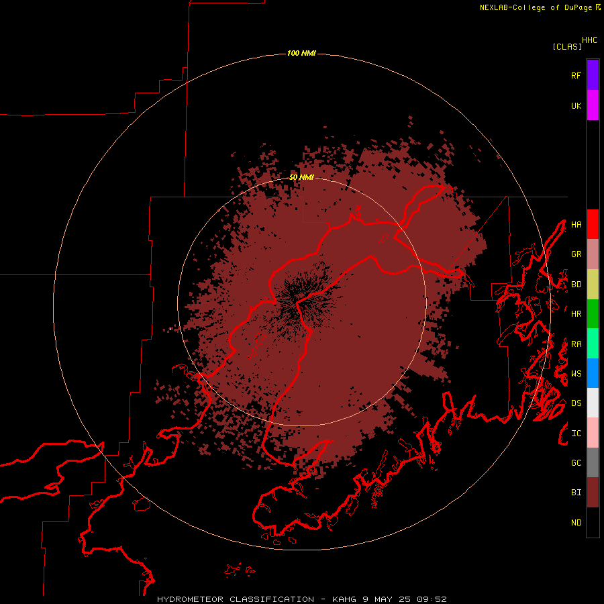604x604 pixels.
Task: Click the 50 NMI range ring label
Action: pos(301,177)
